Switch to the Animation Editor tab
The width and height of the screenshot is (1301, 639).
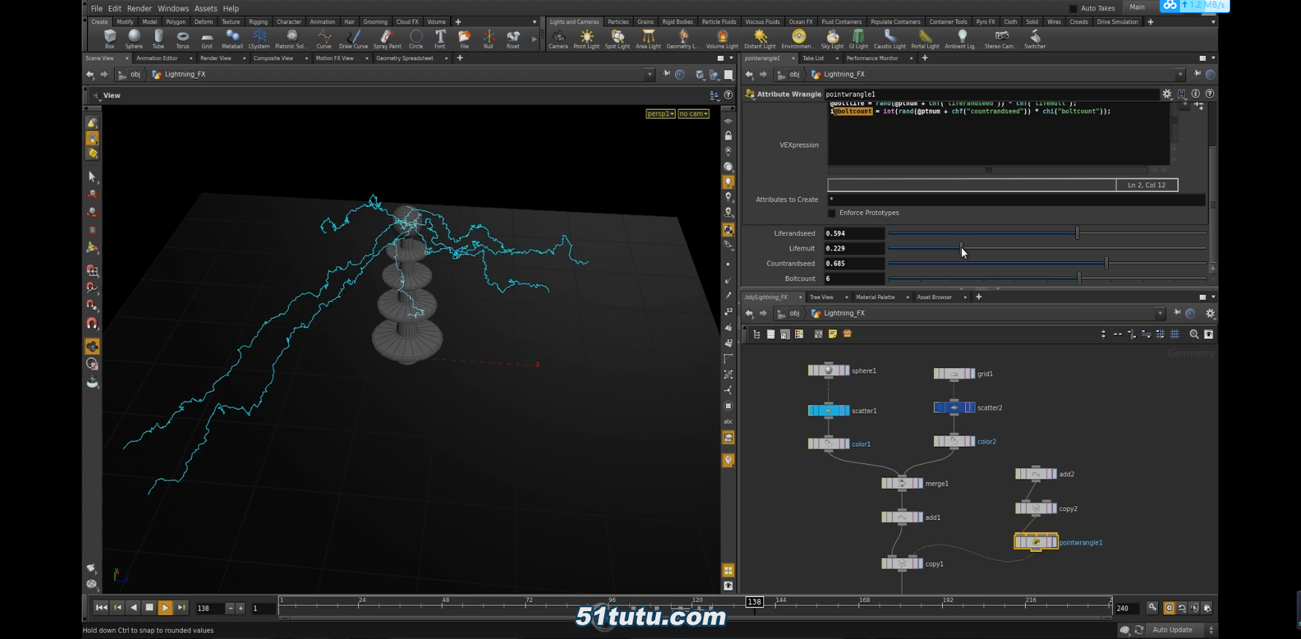pos(157,58)
